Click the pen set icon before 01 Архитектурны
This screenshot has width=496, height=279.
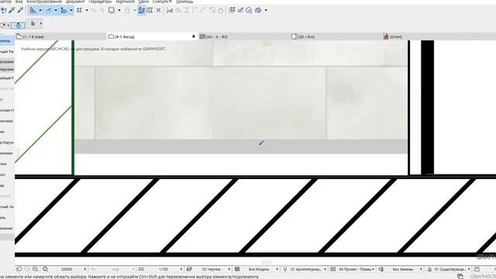point(285,269)
